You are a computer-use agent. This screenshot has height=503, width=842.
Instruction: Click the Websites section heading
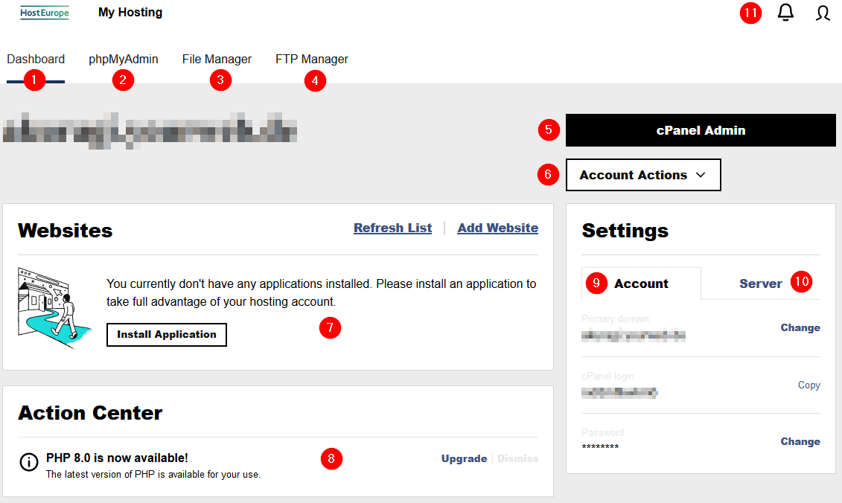(x=66, y=231)
